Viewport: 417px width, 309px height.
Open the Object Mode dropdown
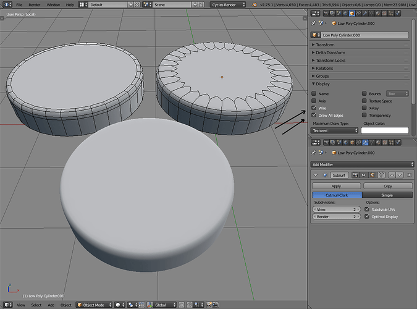(94, 305)
